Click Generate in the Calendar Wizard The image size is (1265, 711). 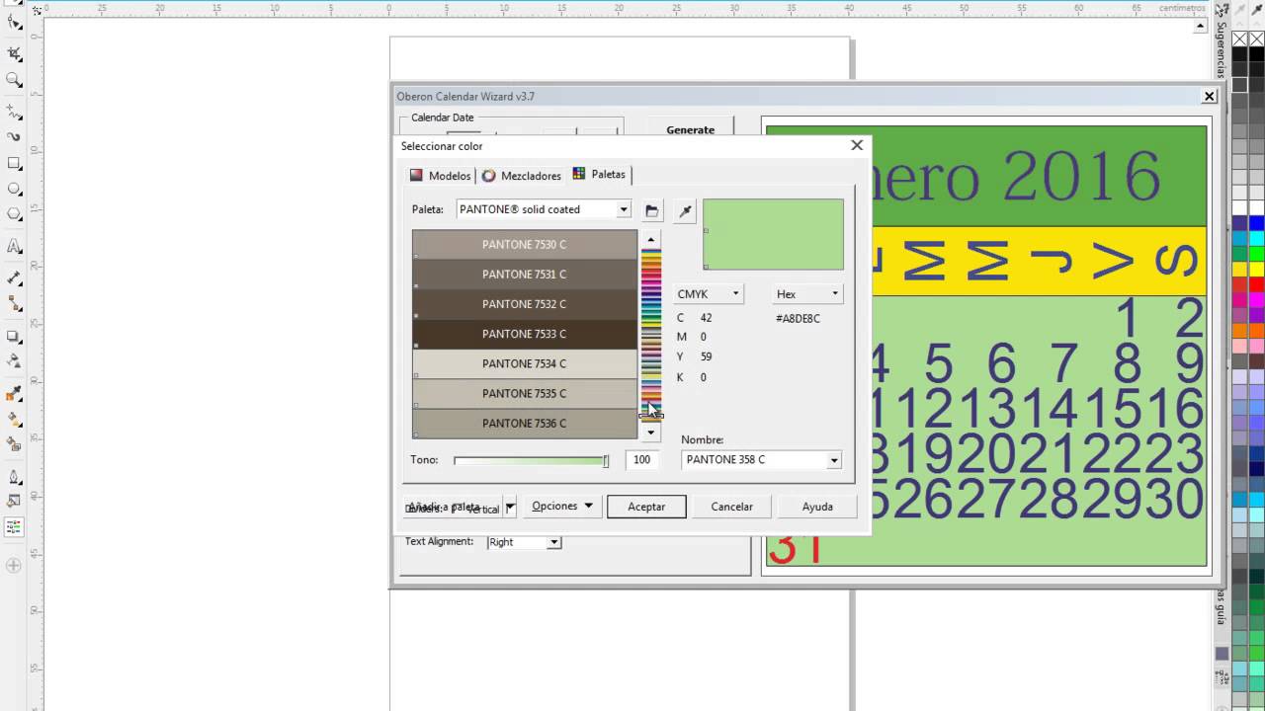pos(690,129)
